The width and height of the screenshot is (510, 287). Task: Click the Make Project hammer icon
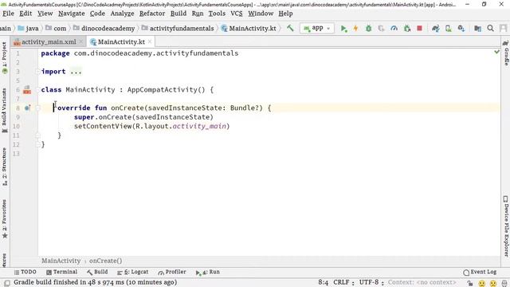click(x=290, y=29)
